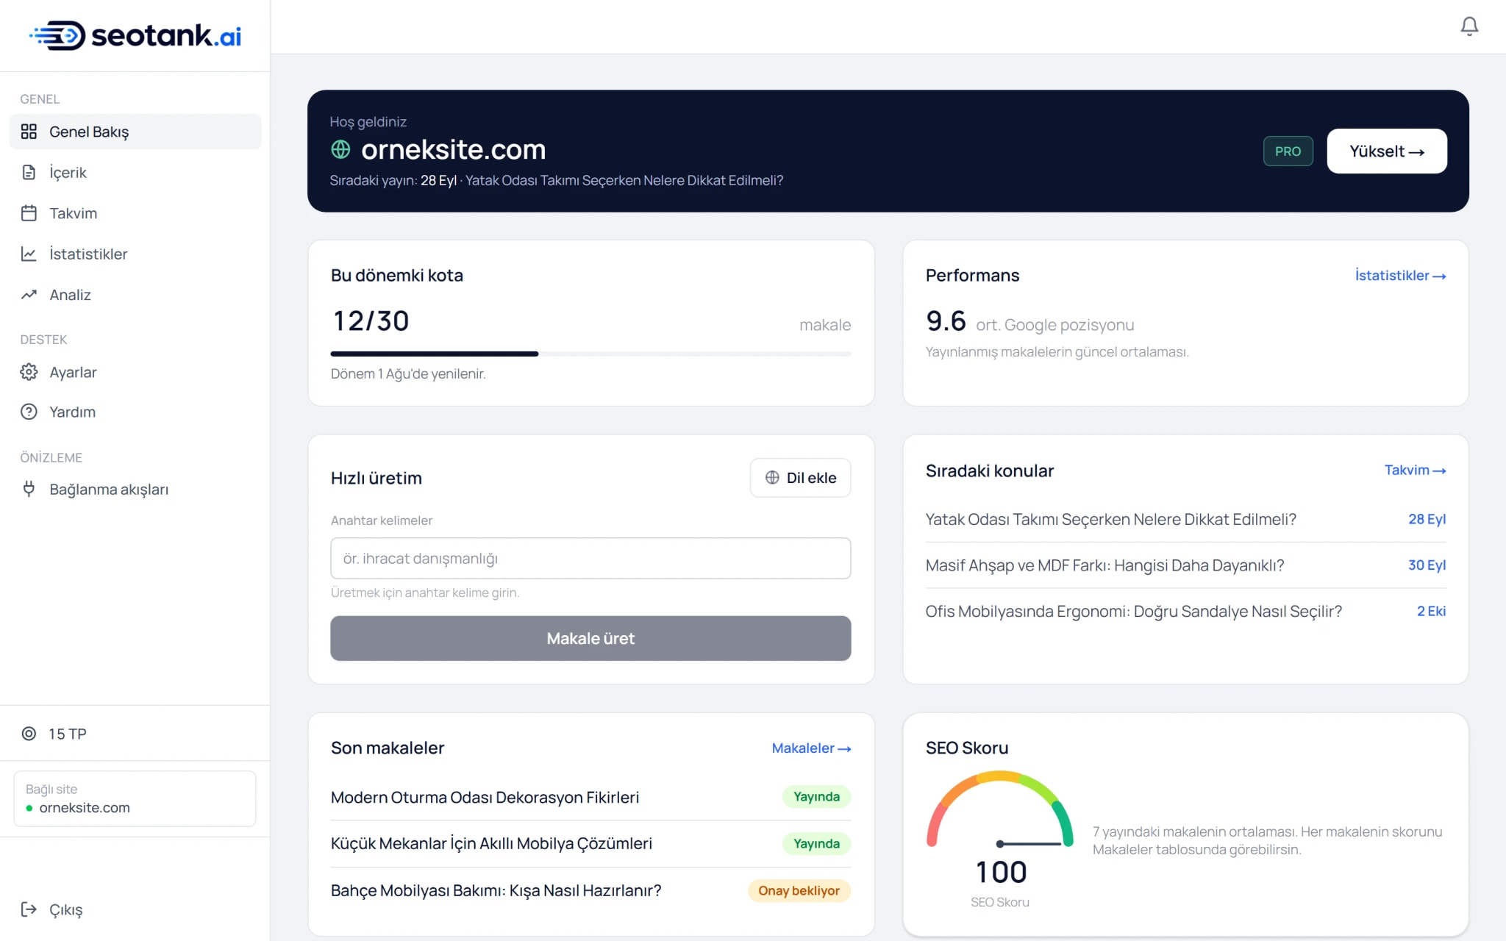Screen dimensions: 1506x941
Task: Click the Genel Bakış grid icon
Action: pos(29,132)
